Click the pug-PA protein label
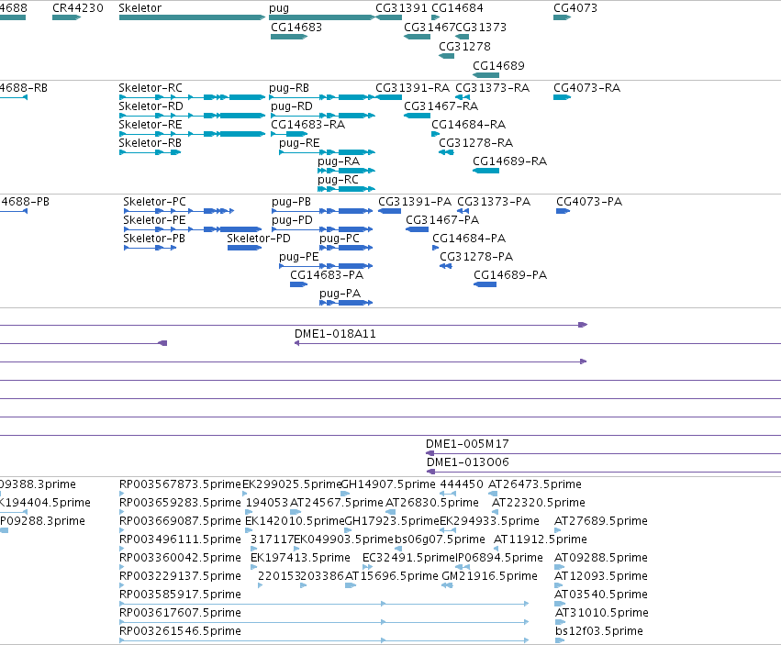Image resolution: width=781 pixels, height=645 pixels. [x=340, y=294]
